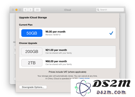Screen dimensions: 135x97
Task: Select ¥21.00 per month price text
Action: pyautogui.click(x=56, y=50)
